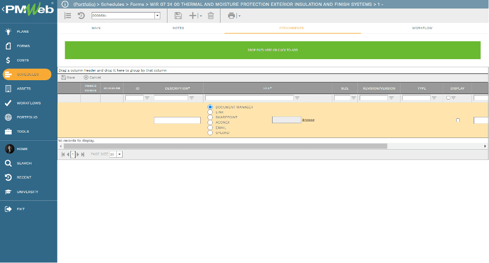Click Cancel above the attachments grid
The height and width of the screenshot is (263, 489).
(92, 77)
